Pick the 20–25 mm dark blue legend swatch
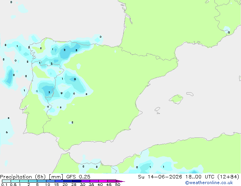The width and height of the screenshot is (241, 186). coord(68,181)
